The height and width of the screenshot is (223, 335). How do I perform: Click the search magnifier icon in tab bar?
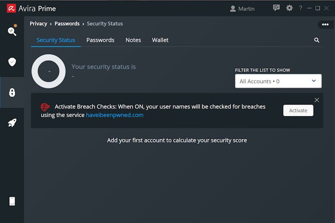pos(317,40)
